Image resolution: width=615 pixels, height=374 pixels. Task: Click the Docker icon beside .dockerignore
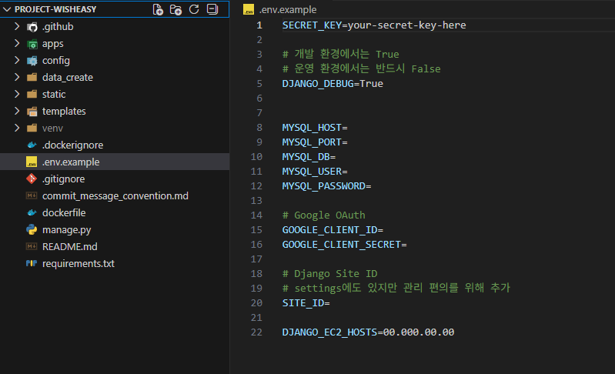coord(32,145)
